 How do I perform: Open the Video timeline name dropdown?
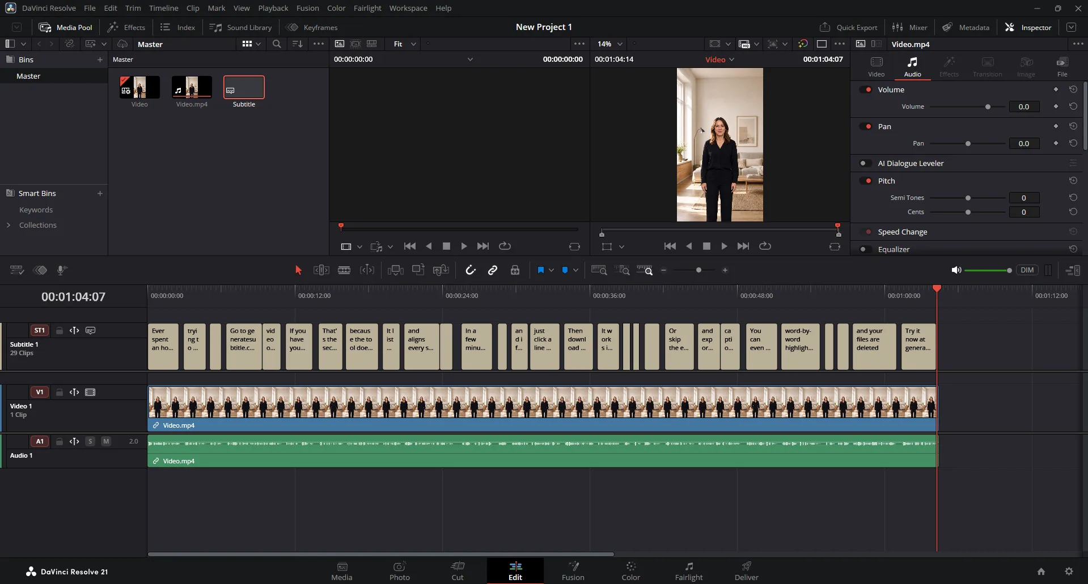719,59
